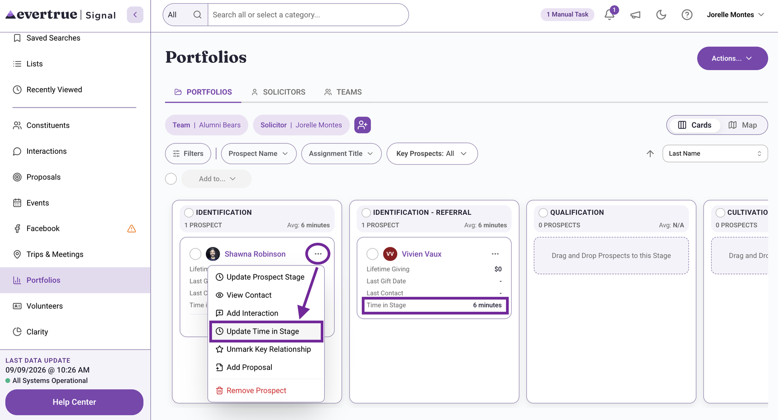Open Vivien Vaux card options menu
Screen dimensions: 778x420
[x=495, y=254]
